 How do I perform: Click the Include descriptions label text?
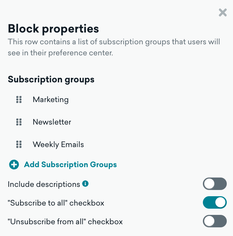[44, 184]
